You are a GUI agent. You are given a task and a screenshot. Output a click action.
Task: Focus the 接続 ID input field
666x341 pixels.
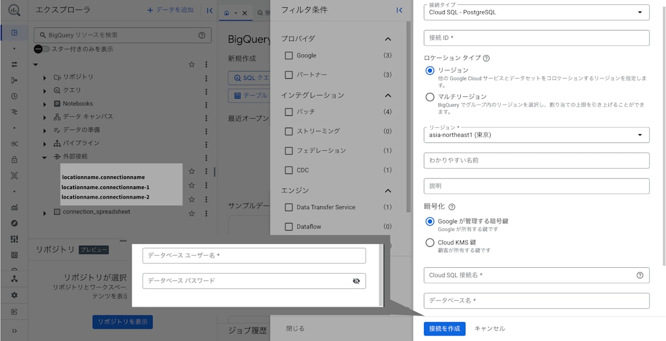point(536,38)
